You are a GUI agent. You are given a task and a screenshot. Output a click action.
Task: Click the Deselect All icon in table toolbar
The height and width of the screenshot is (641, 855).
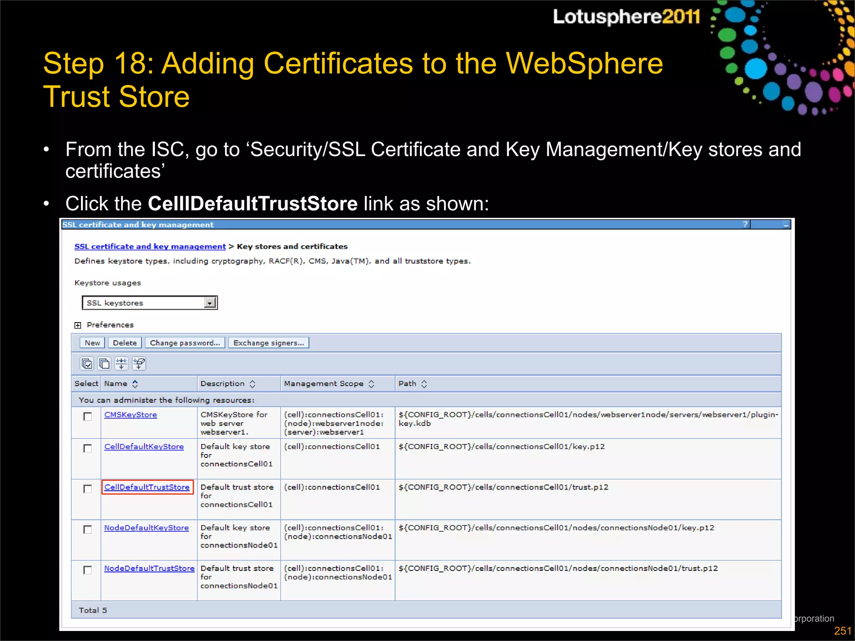pos(104,363)
